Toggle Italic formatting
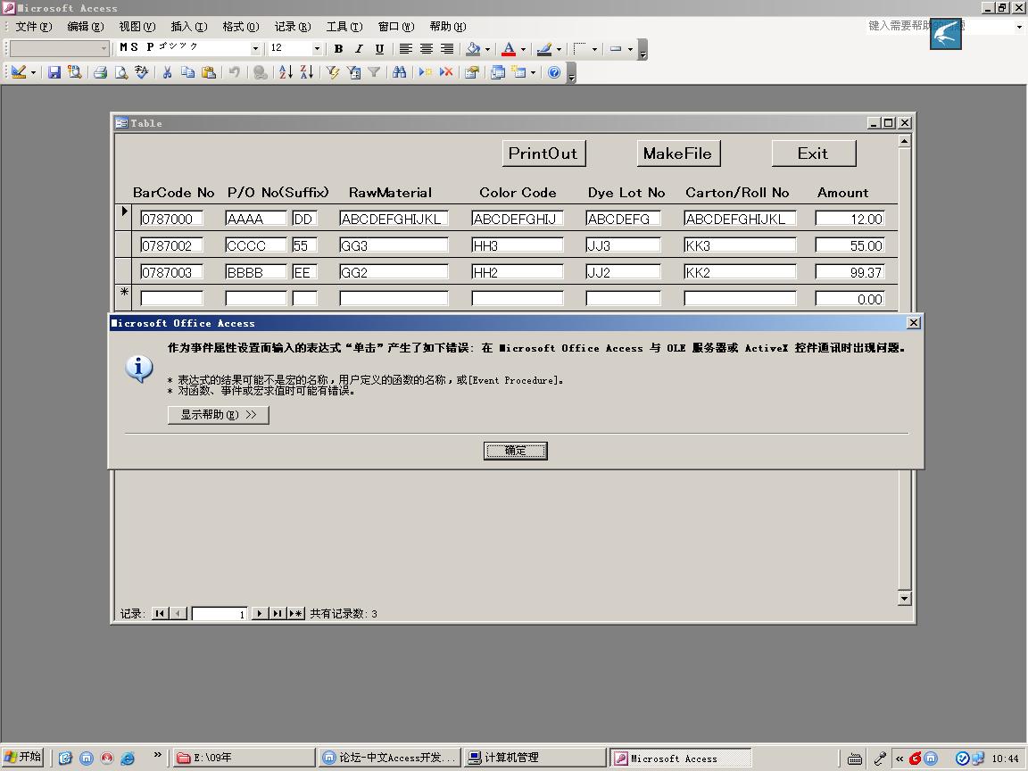1028x771 pixels. (359, 48)
